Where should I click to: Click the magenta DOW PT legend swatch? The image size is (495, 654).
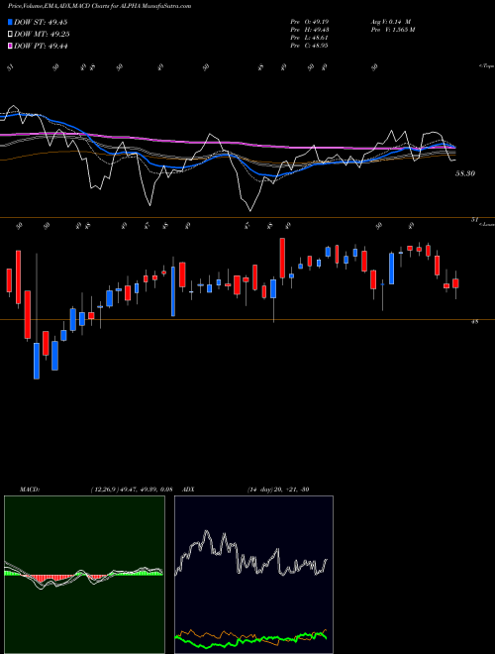click(x=11, y=46)
